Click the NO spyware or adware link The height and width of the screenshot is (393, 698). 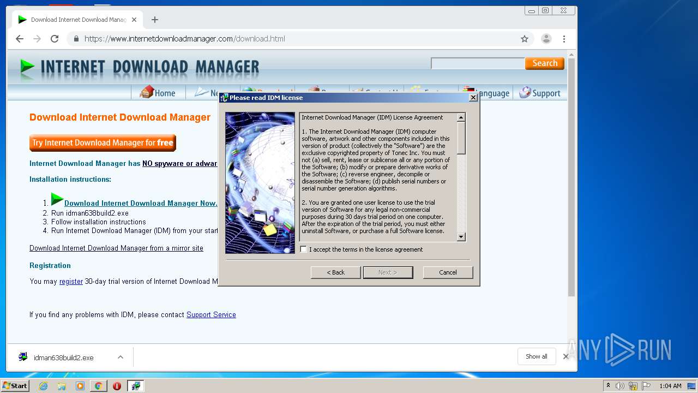click(x=180, y=164)
